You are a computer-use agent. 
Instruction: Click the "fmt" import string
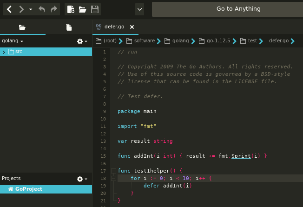148,127
